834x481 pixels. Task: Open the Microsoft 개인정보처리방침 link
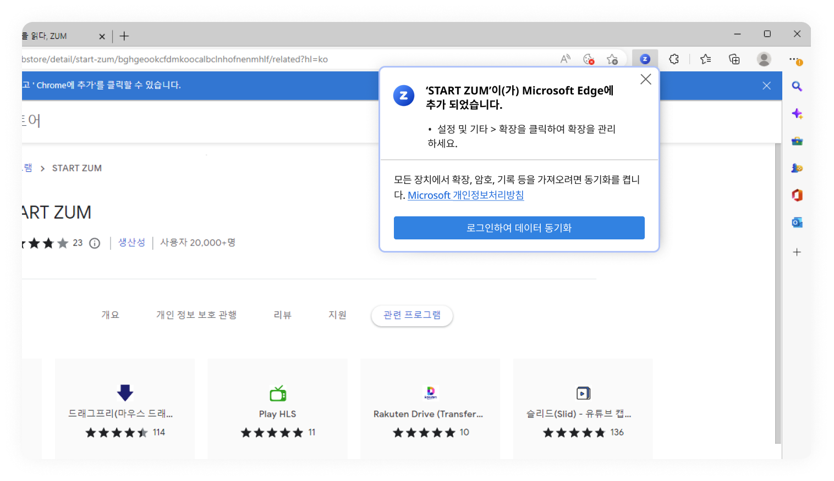(466, 195)
